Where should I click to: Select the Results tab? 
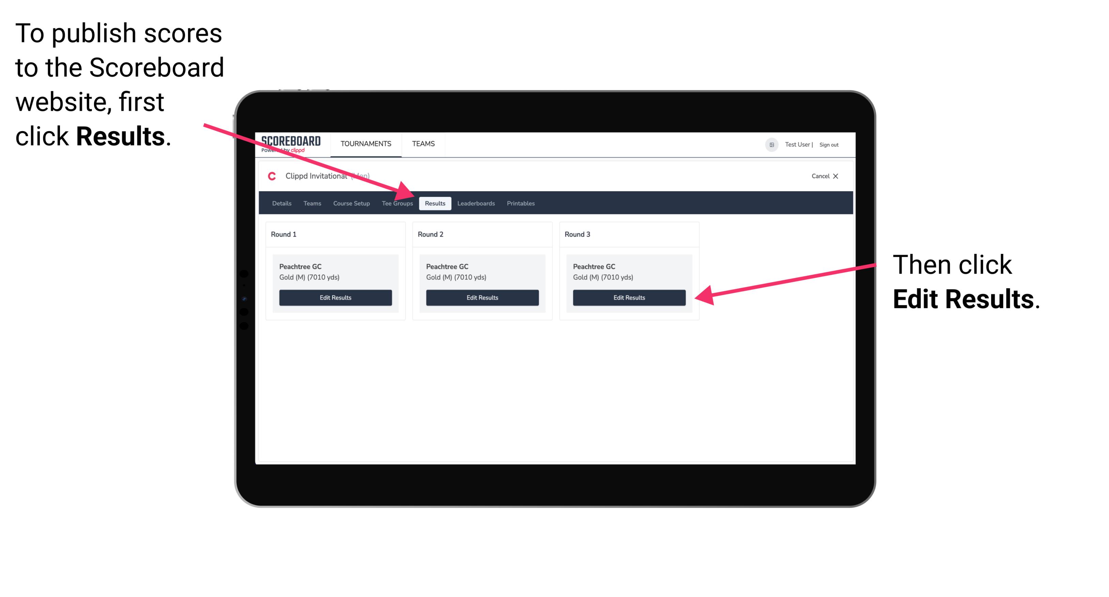point(434,203)
